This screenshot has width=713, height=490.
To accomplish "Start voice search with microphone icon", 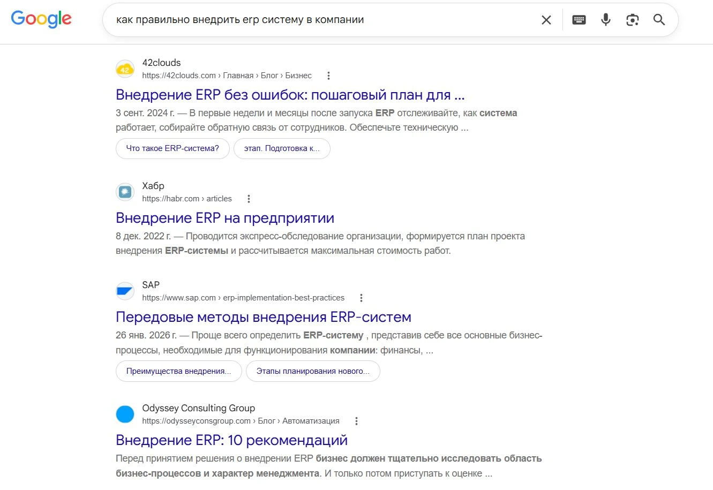I will [x=606, y=20].
